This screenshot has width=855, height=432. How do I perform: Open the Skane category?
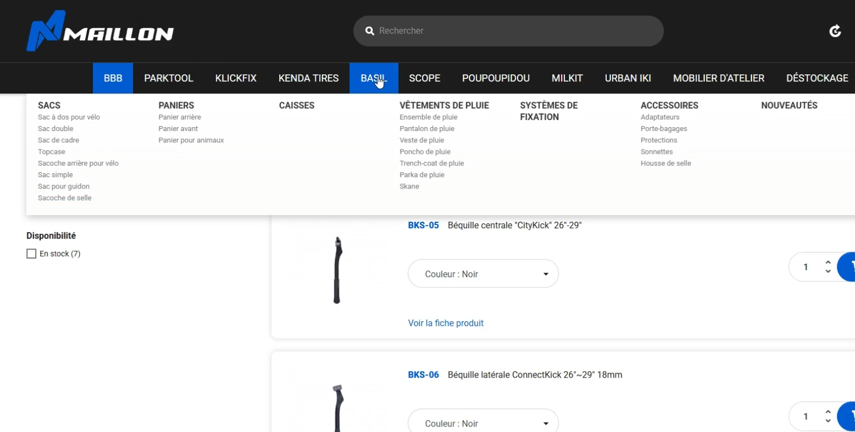click(410, 186)
